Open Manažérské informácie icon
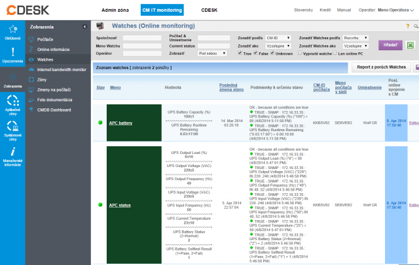 click(12, 151)
